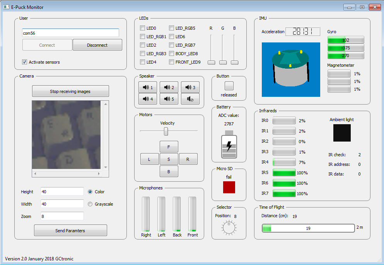Screen dimensions: 384x265
Task: Turn on the FRONT_LED9 checkbox
Action: pos(172,62)
